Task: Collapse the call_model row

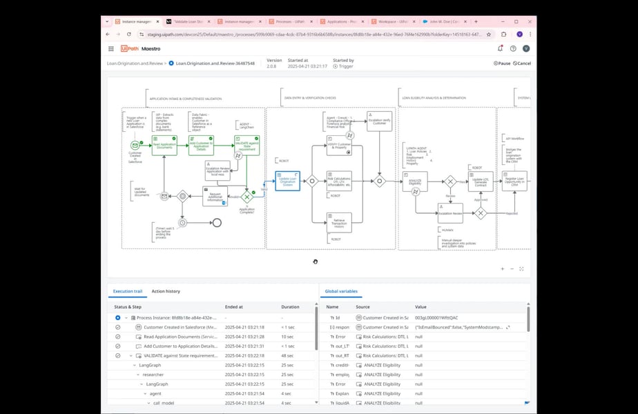Action: 149,403
